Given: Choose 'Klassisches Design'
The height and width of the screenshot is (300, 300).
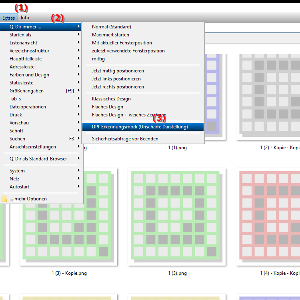Looking at the screenshot, I should click(143, 99).
